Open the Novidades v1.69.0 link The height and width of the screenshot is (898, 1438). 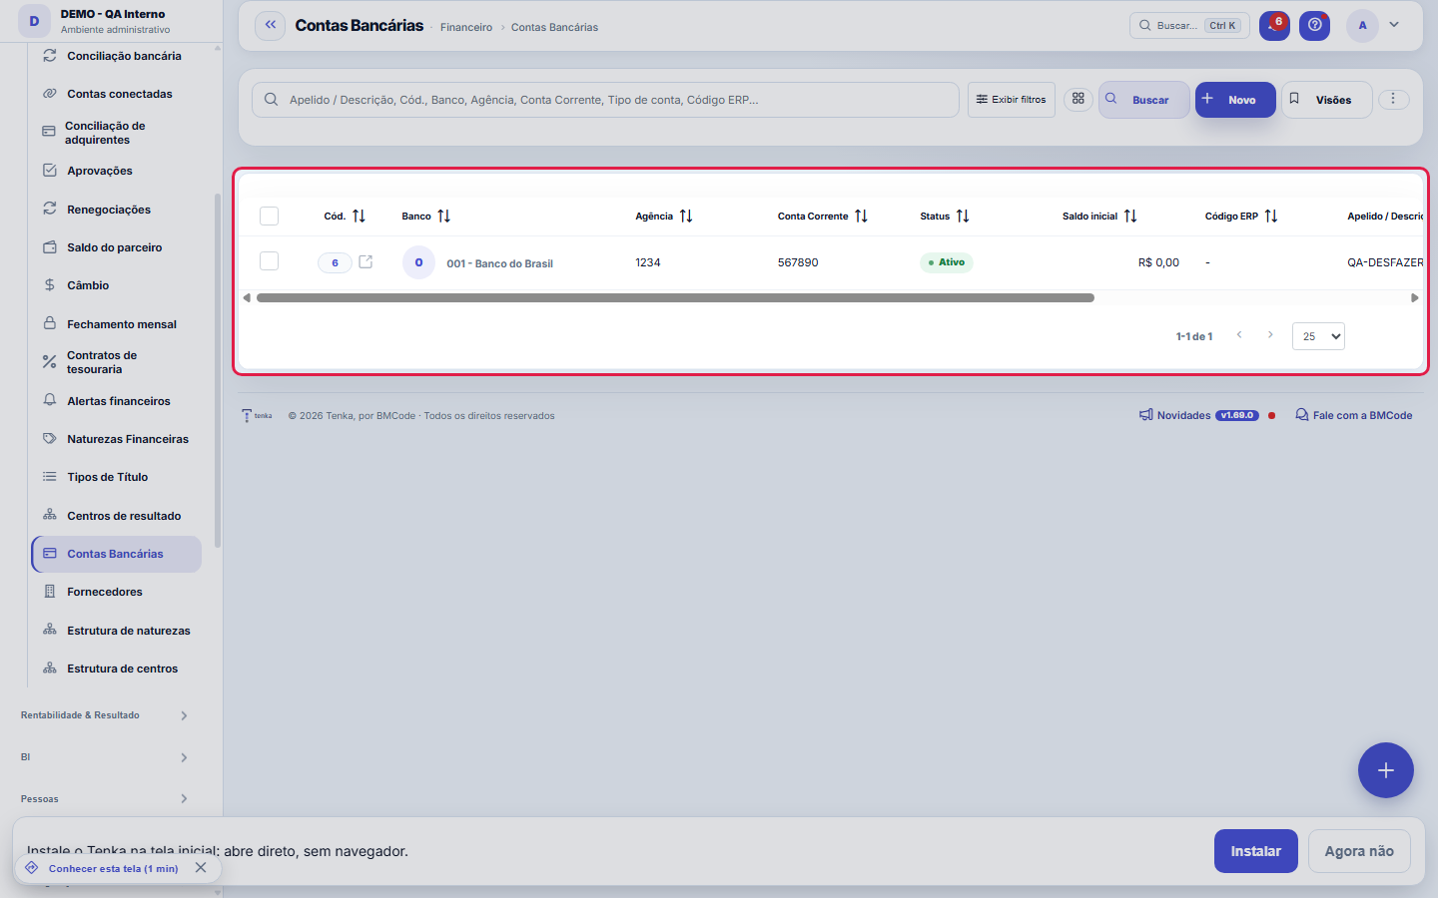1198,415
